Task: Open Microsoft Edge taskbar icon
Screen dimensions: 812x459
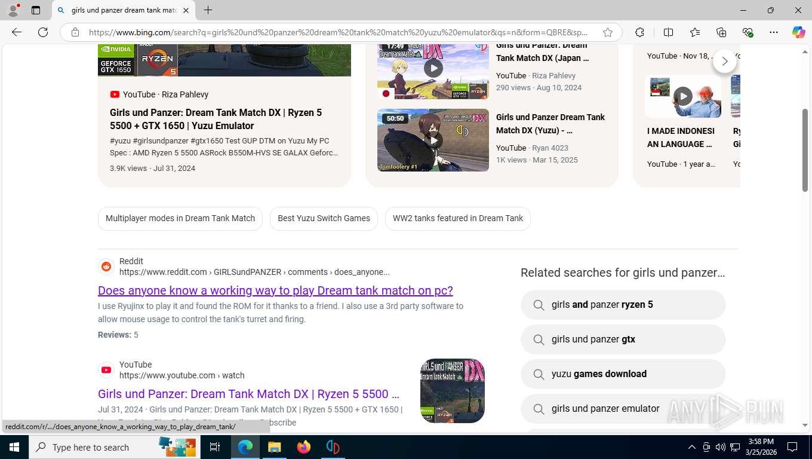Action: tap(245, 447)
